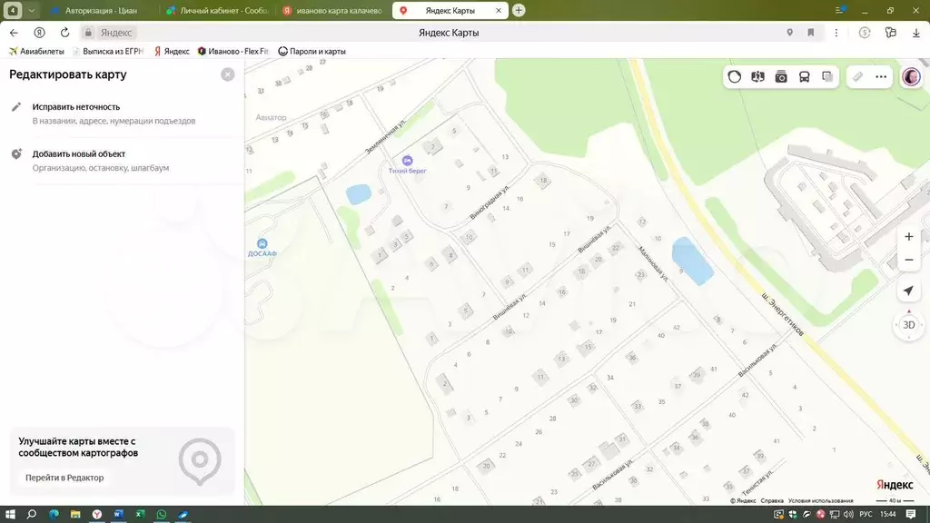Expand tab group dropdown arrow

(32, 11)
